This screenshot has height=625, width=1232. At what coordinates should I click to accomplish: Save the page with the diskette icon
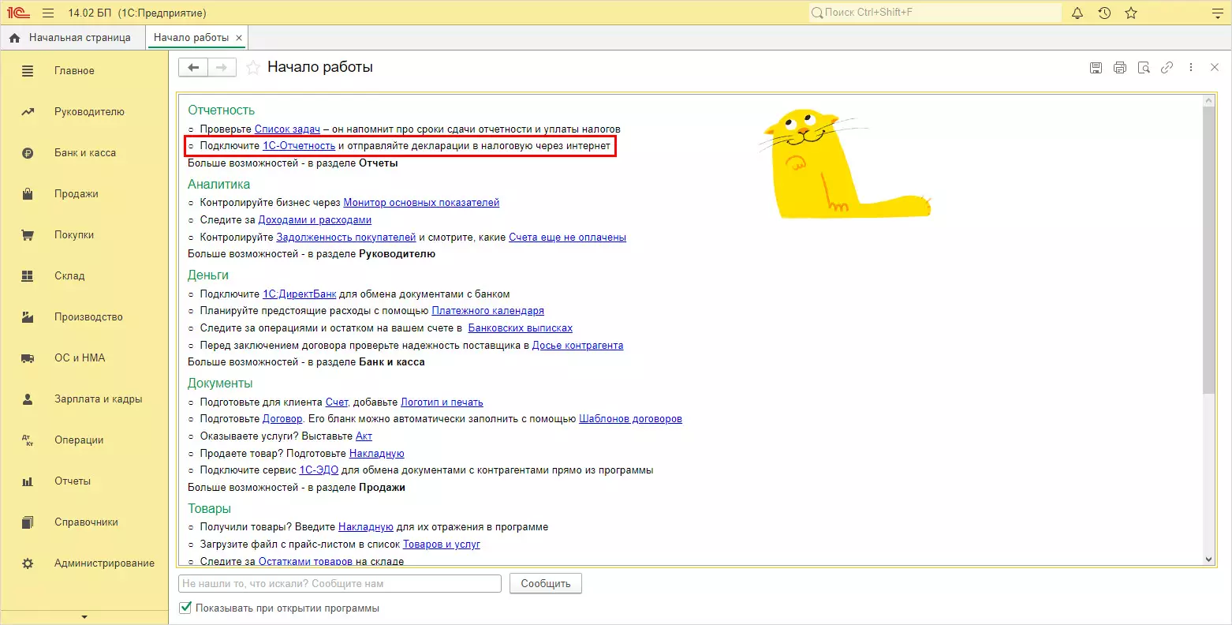[1096, 68]
